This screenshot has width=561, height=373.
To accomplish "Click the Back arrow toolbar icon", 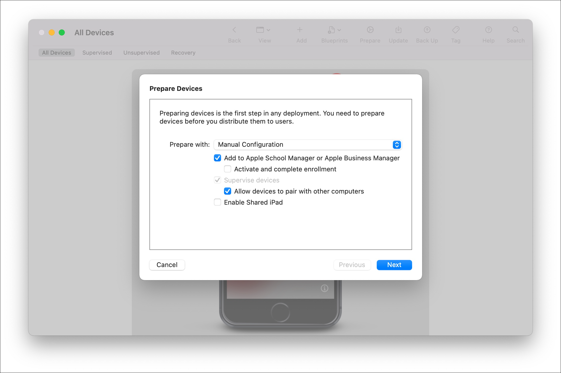I will tap(234, 30).
